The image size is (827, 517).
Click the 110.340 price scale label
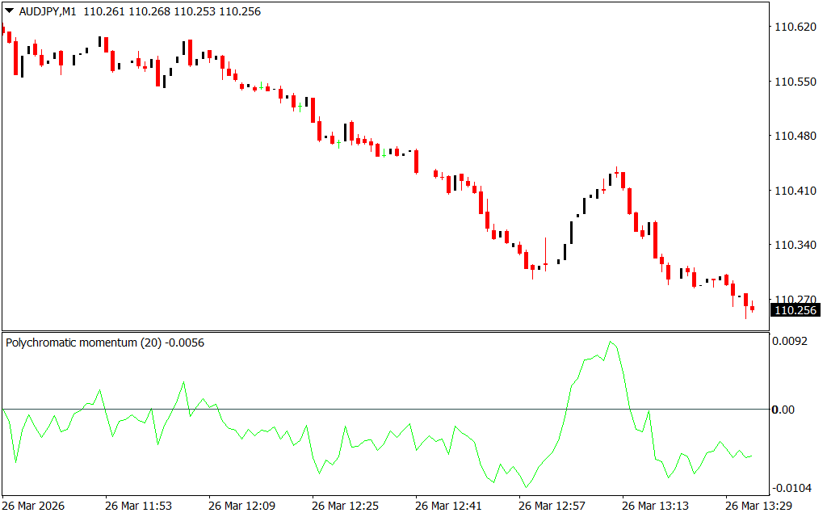[796, 246]
